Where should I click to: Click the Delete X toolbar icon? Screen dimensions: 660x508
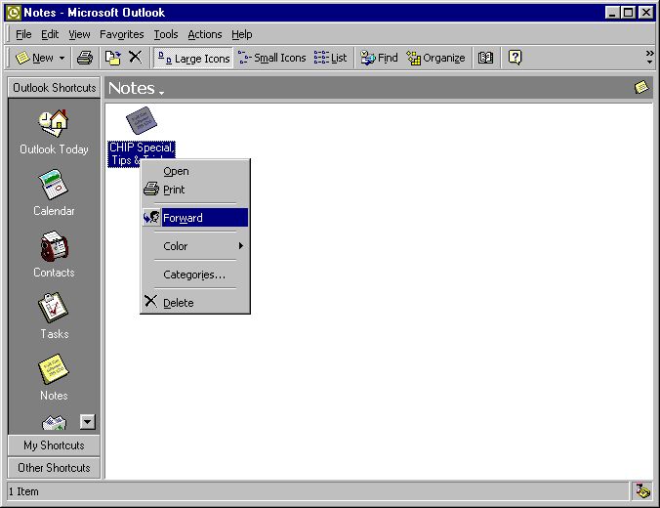tap(135, 57)
